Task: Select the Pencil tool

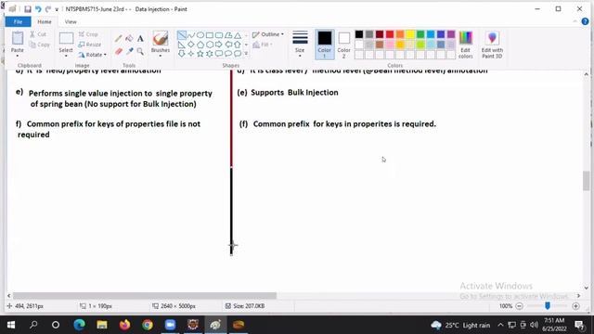Action: pyautogui.click(x=119, y=39)
